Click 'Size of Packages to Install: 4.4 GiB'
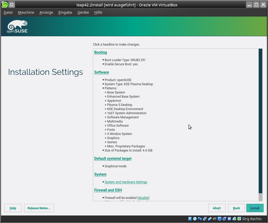The image size is (268, 223). pyautogui.click(x=129, y=150)
